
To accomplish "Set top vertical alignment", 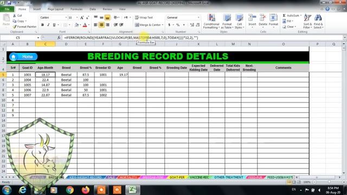I will tap(95, 17).
